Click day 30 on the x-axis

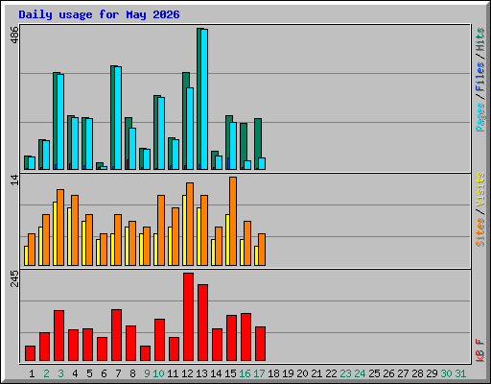(446, 373)
